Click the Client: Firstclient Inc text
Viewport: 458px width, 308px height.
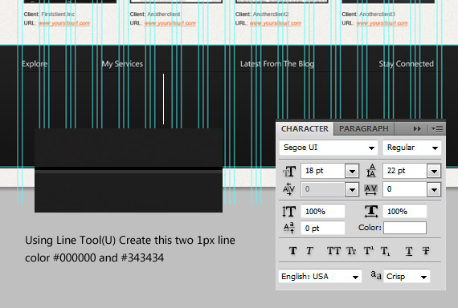[x=49, y=14]
